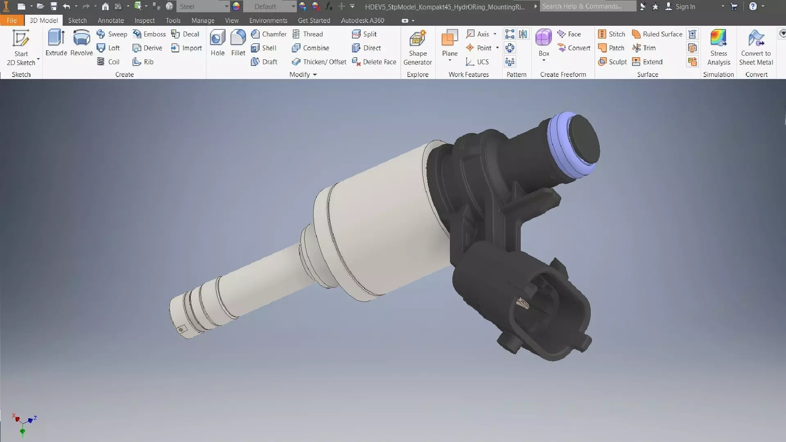The image size is (786, 442).
Task: Open the Sign In dropdown arrow
Action: pyautogui.click(x=723, y=6)
